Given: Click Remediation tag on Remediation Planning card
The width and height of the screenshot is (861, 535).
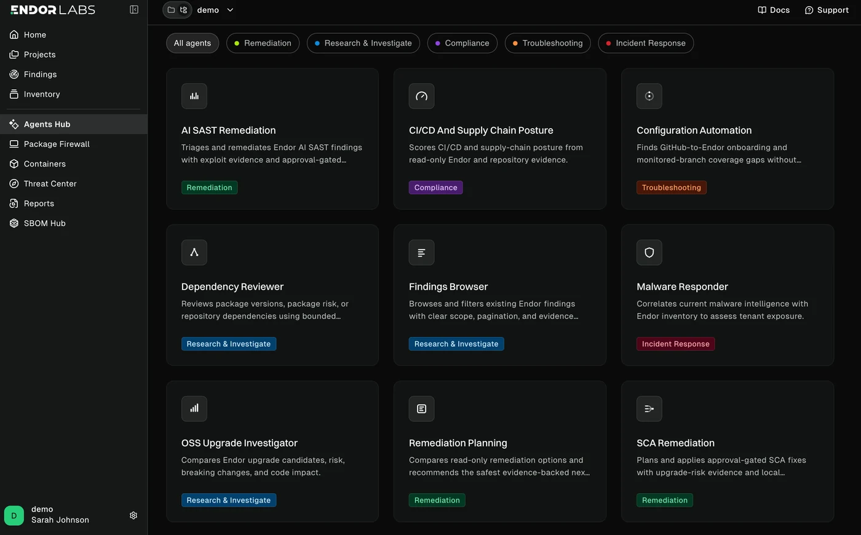Looking at the screenshot, I should [437, 500].
